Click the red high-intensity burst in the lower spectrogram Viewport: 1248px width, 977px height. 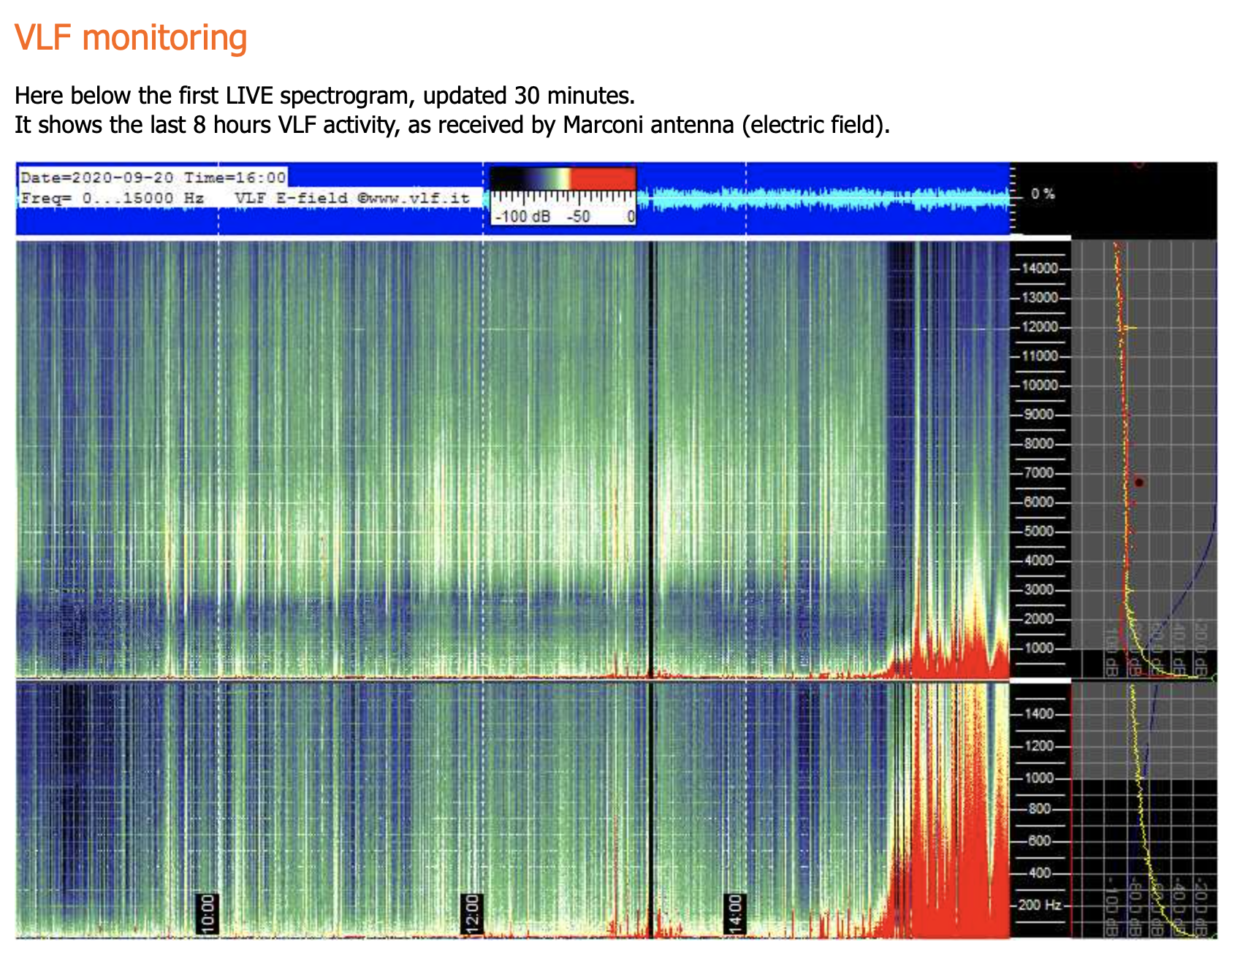pos(951,840)
